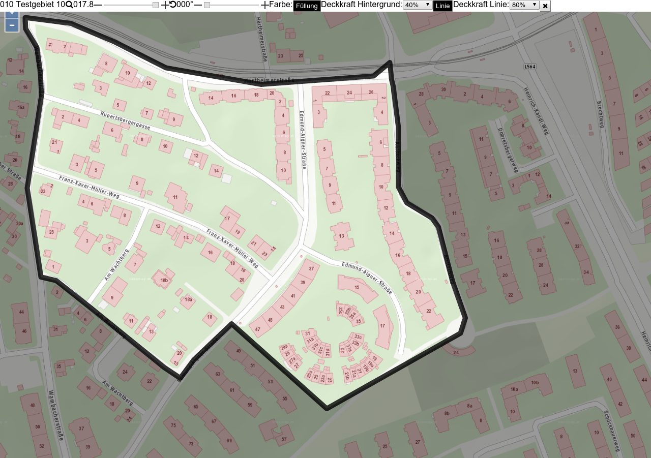This screenshot has height=458, width=651.
Task: Click the L564 road marker
Action: click(530, 67)
